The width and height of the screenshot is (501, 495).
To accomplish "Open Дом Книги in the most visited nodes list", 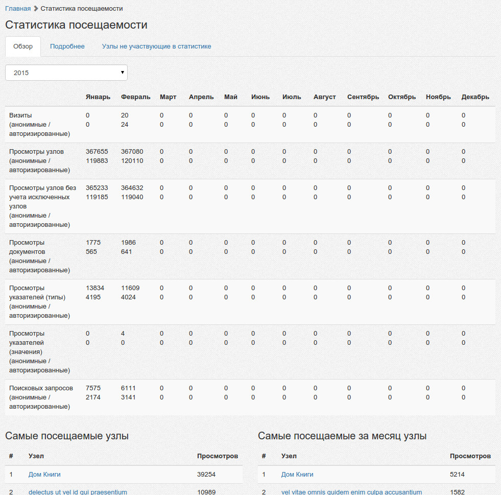I will 44,475.
